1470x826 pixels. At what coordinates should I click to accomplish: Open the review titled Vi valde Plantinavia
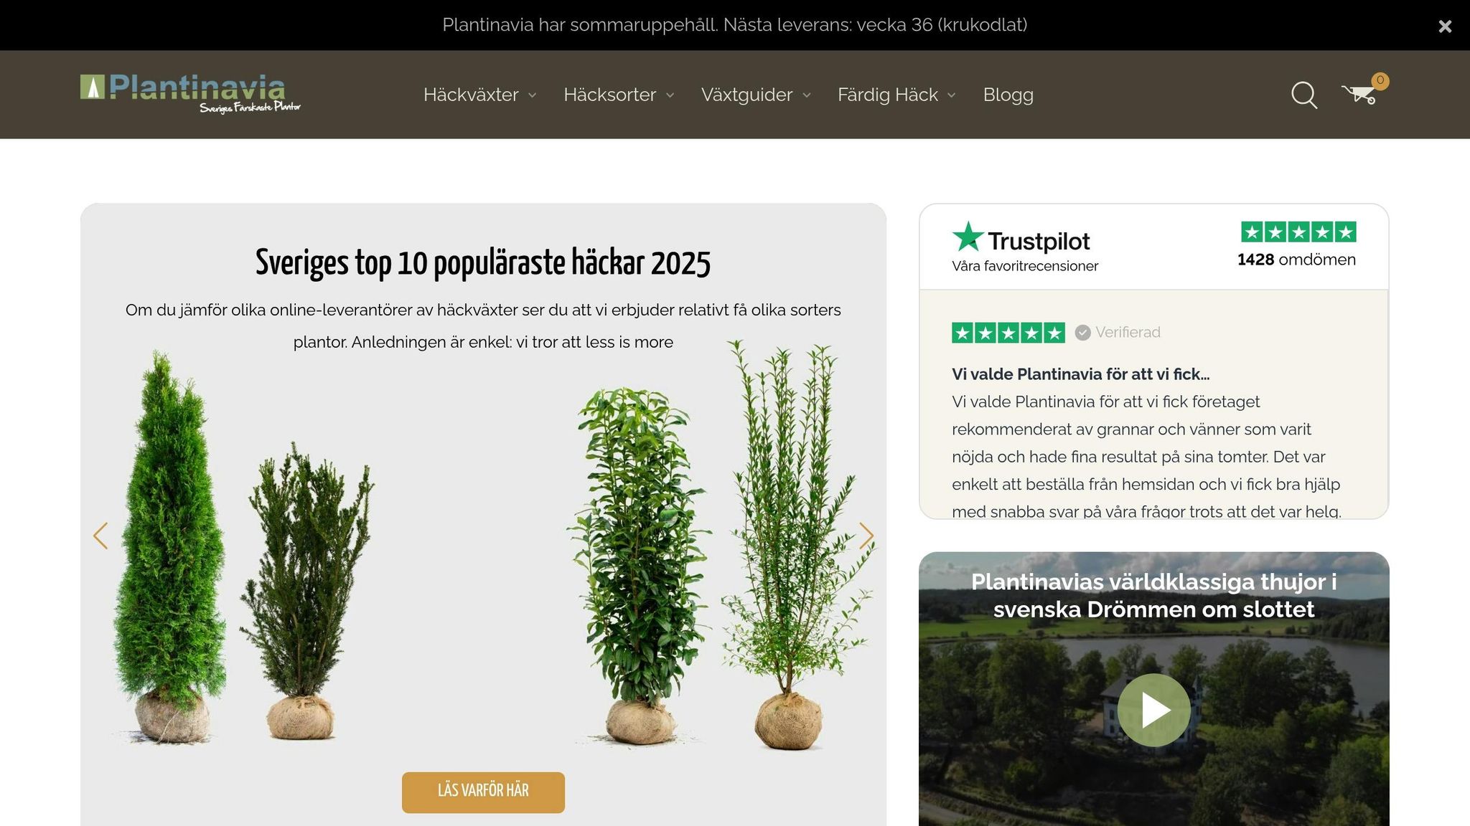[1080, 374]
